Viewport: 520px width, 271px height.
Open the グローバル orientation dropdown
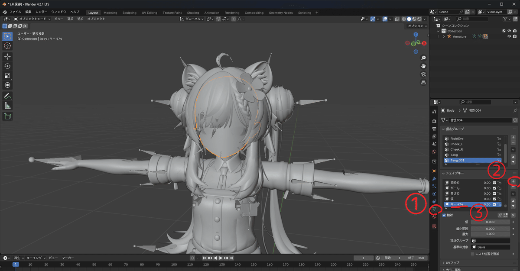pyautogui.click(x=192, y=19)
